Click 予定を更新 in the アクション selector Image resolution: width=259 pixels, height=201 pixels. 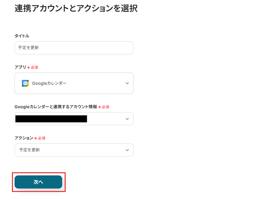point(30,150)
